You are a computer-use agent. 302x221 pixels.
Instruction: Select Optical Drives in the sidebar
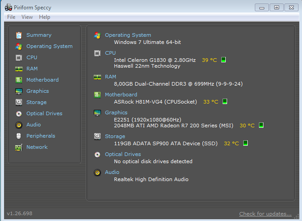click(x=44, y=113)
